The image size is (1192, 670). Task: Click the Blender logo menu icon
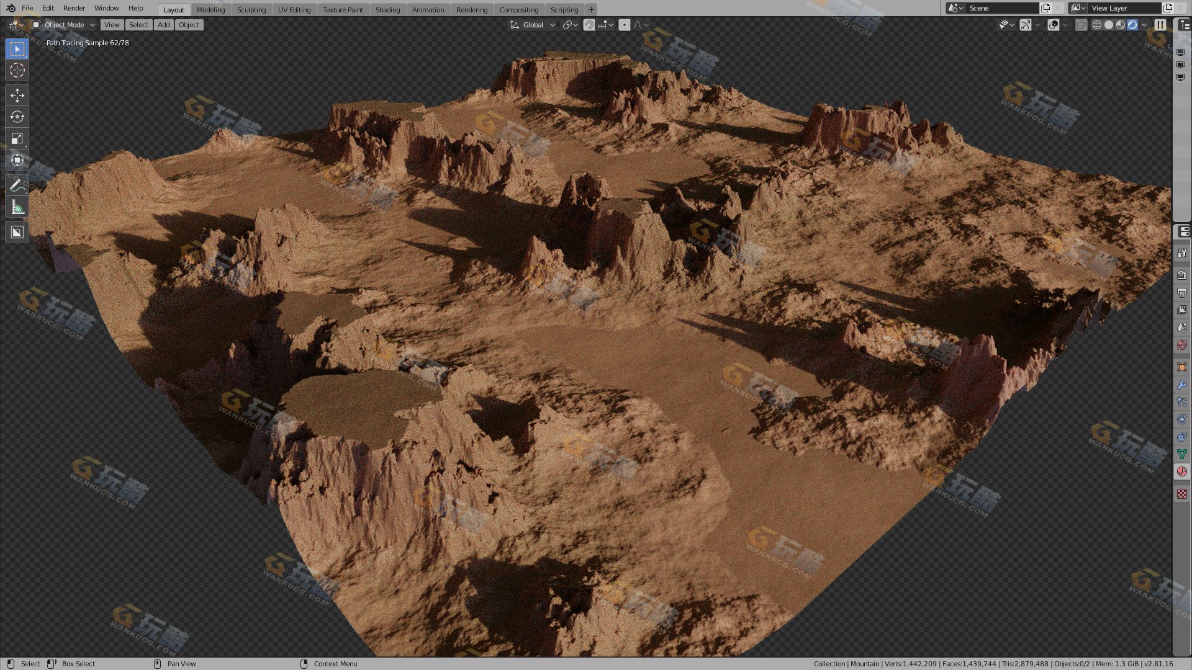[x=11, y=8]
